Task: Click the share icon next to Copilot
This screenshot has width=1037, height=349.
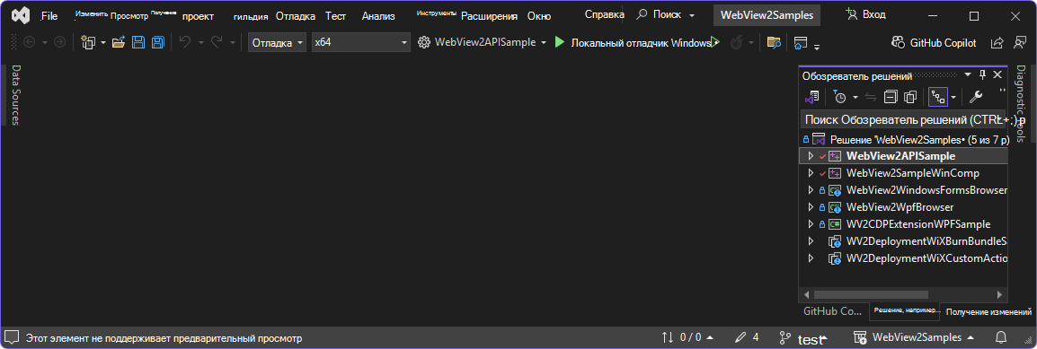Action: point(997,43)
